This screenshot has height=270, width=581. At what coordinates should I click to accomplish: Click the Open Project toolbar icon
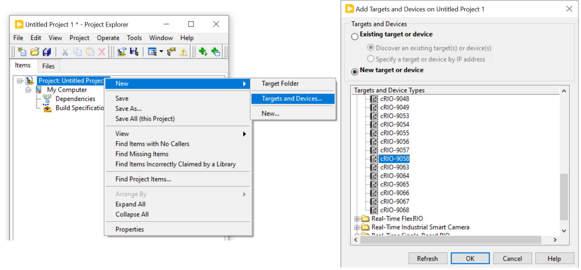point(122,52)
